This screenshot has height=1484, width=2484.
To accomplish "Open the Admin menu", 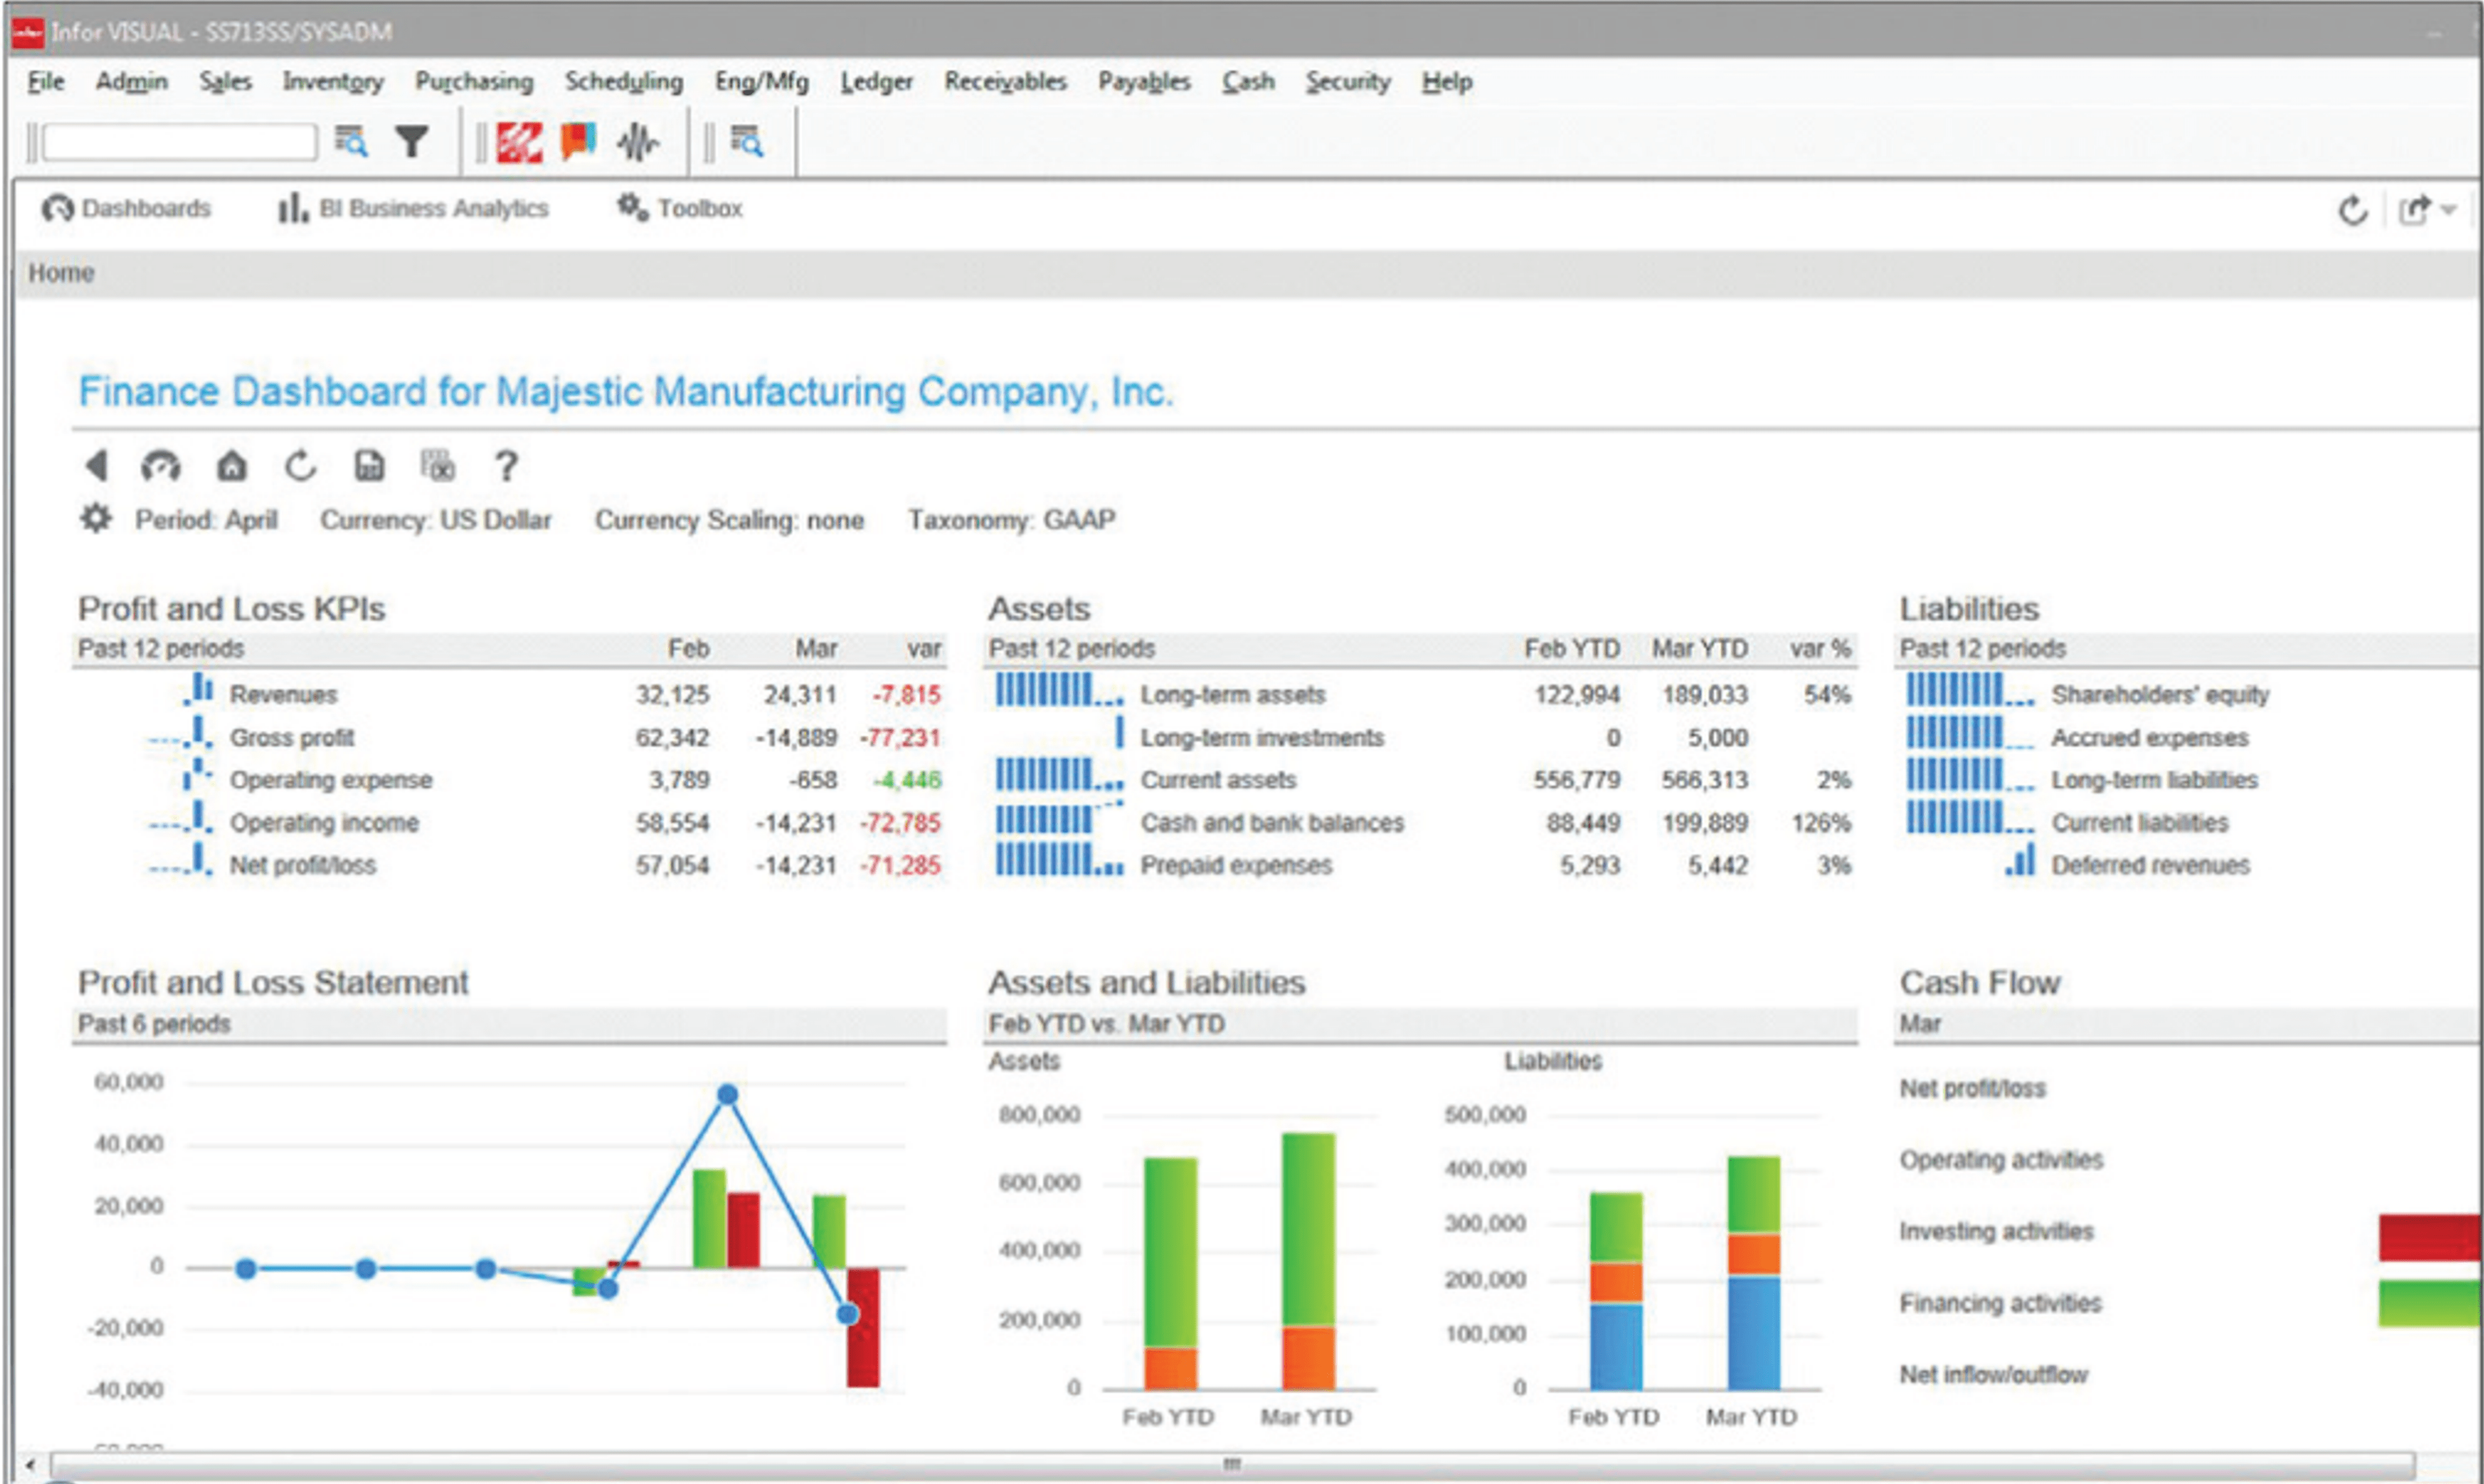I will point(131,82).
